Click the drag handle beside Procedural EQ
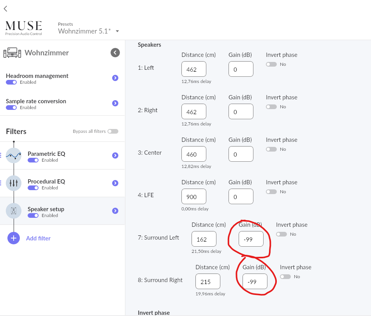Image resolution: width=371 pixels, height=316 pixels. [x=2, y=183]
